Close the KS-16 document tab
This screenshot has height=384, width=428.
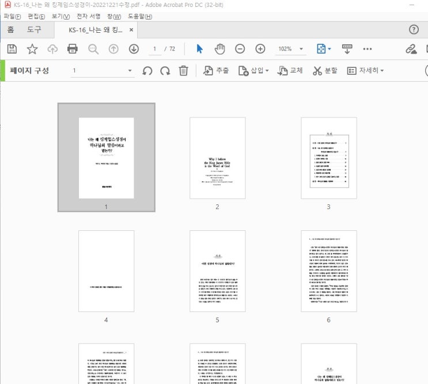pos(131,30)
